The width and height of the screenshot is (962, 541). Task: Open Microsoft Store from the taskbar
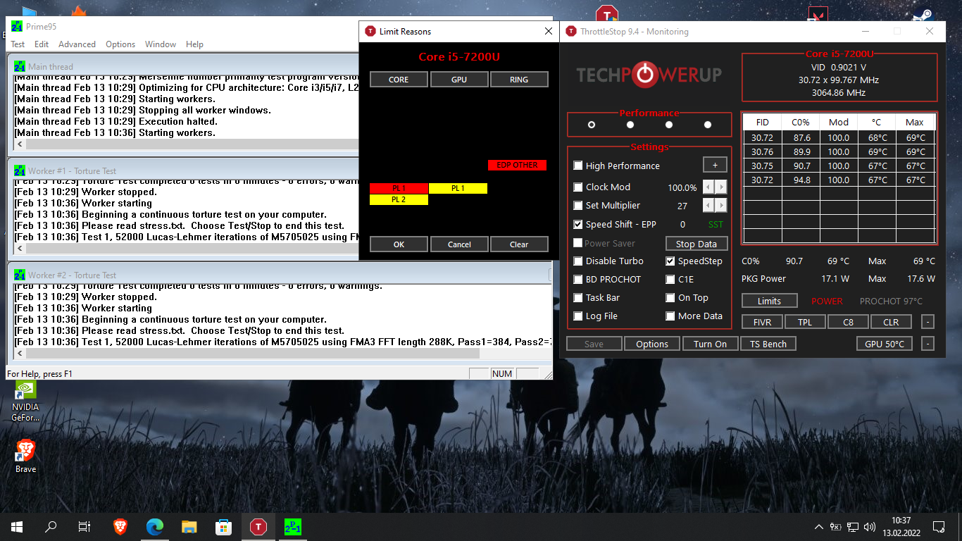[x=223, y=526]
